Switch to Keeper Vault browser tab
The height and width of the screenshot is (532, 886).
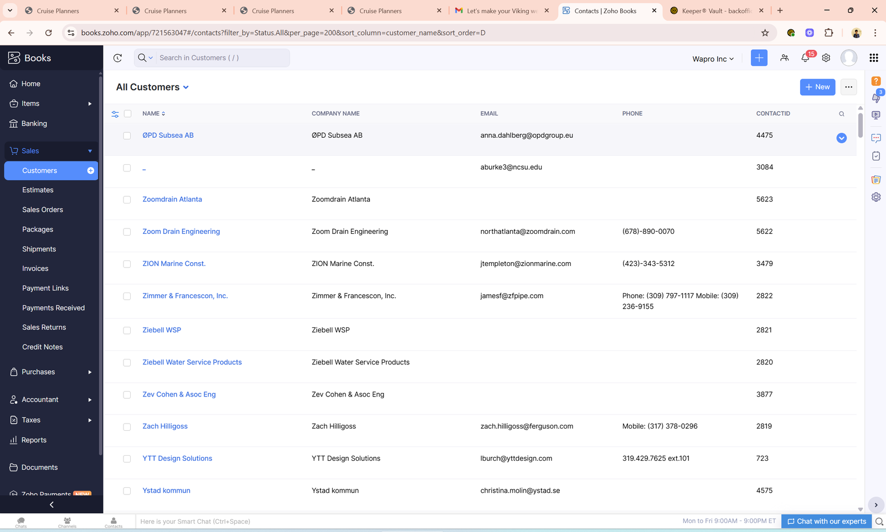[x=718, y=11]
